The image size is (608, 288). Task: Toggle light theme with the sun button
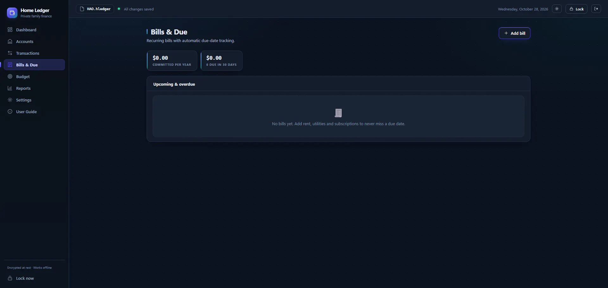point(557,9)
